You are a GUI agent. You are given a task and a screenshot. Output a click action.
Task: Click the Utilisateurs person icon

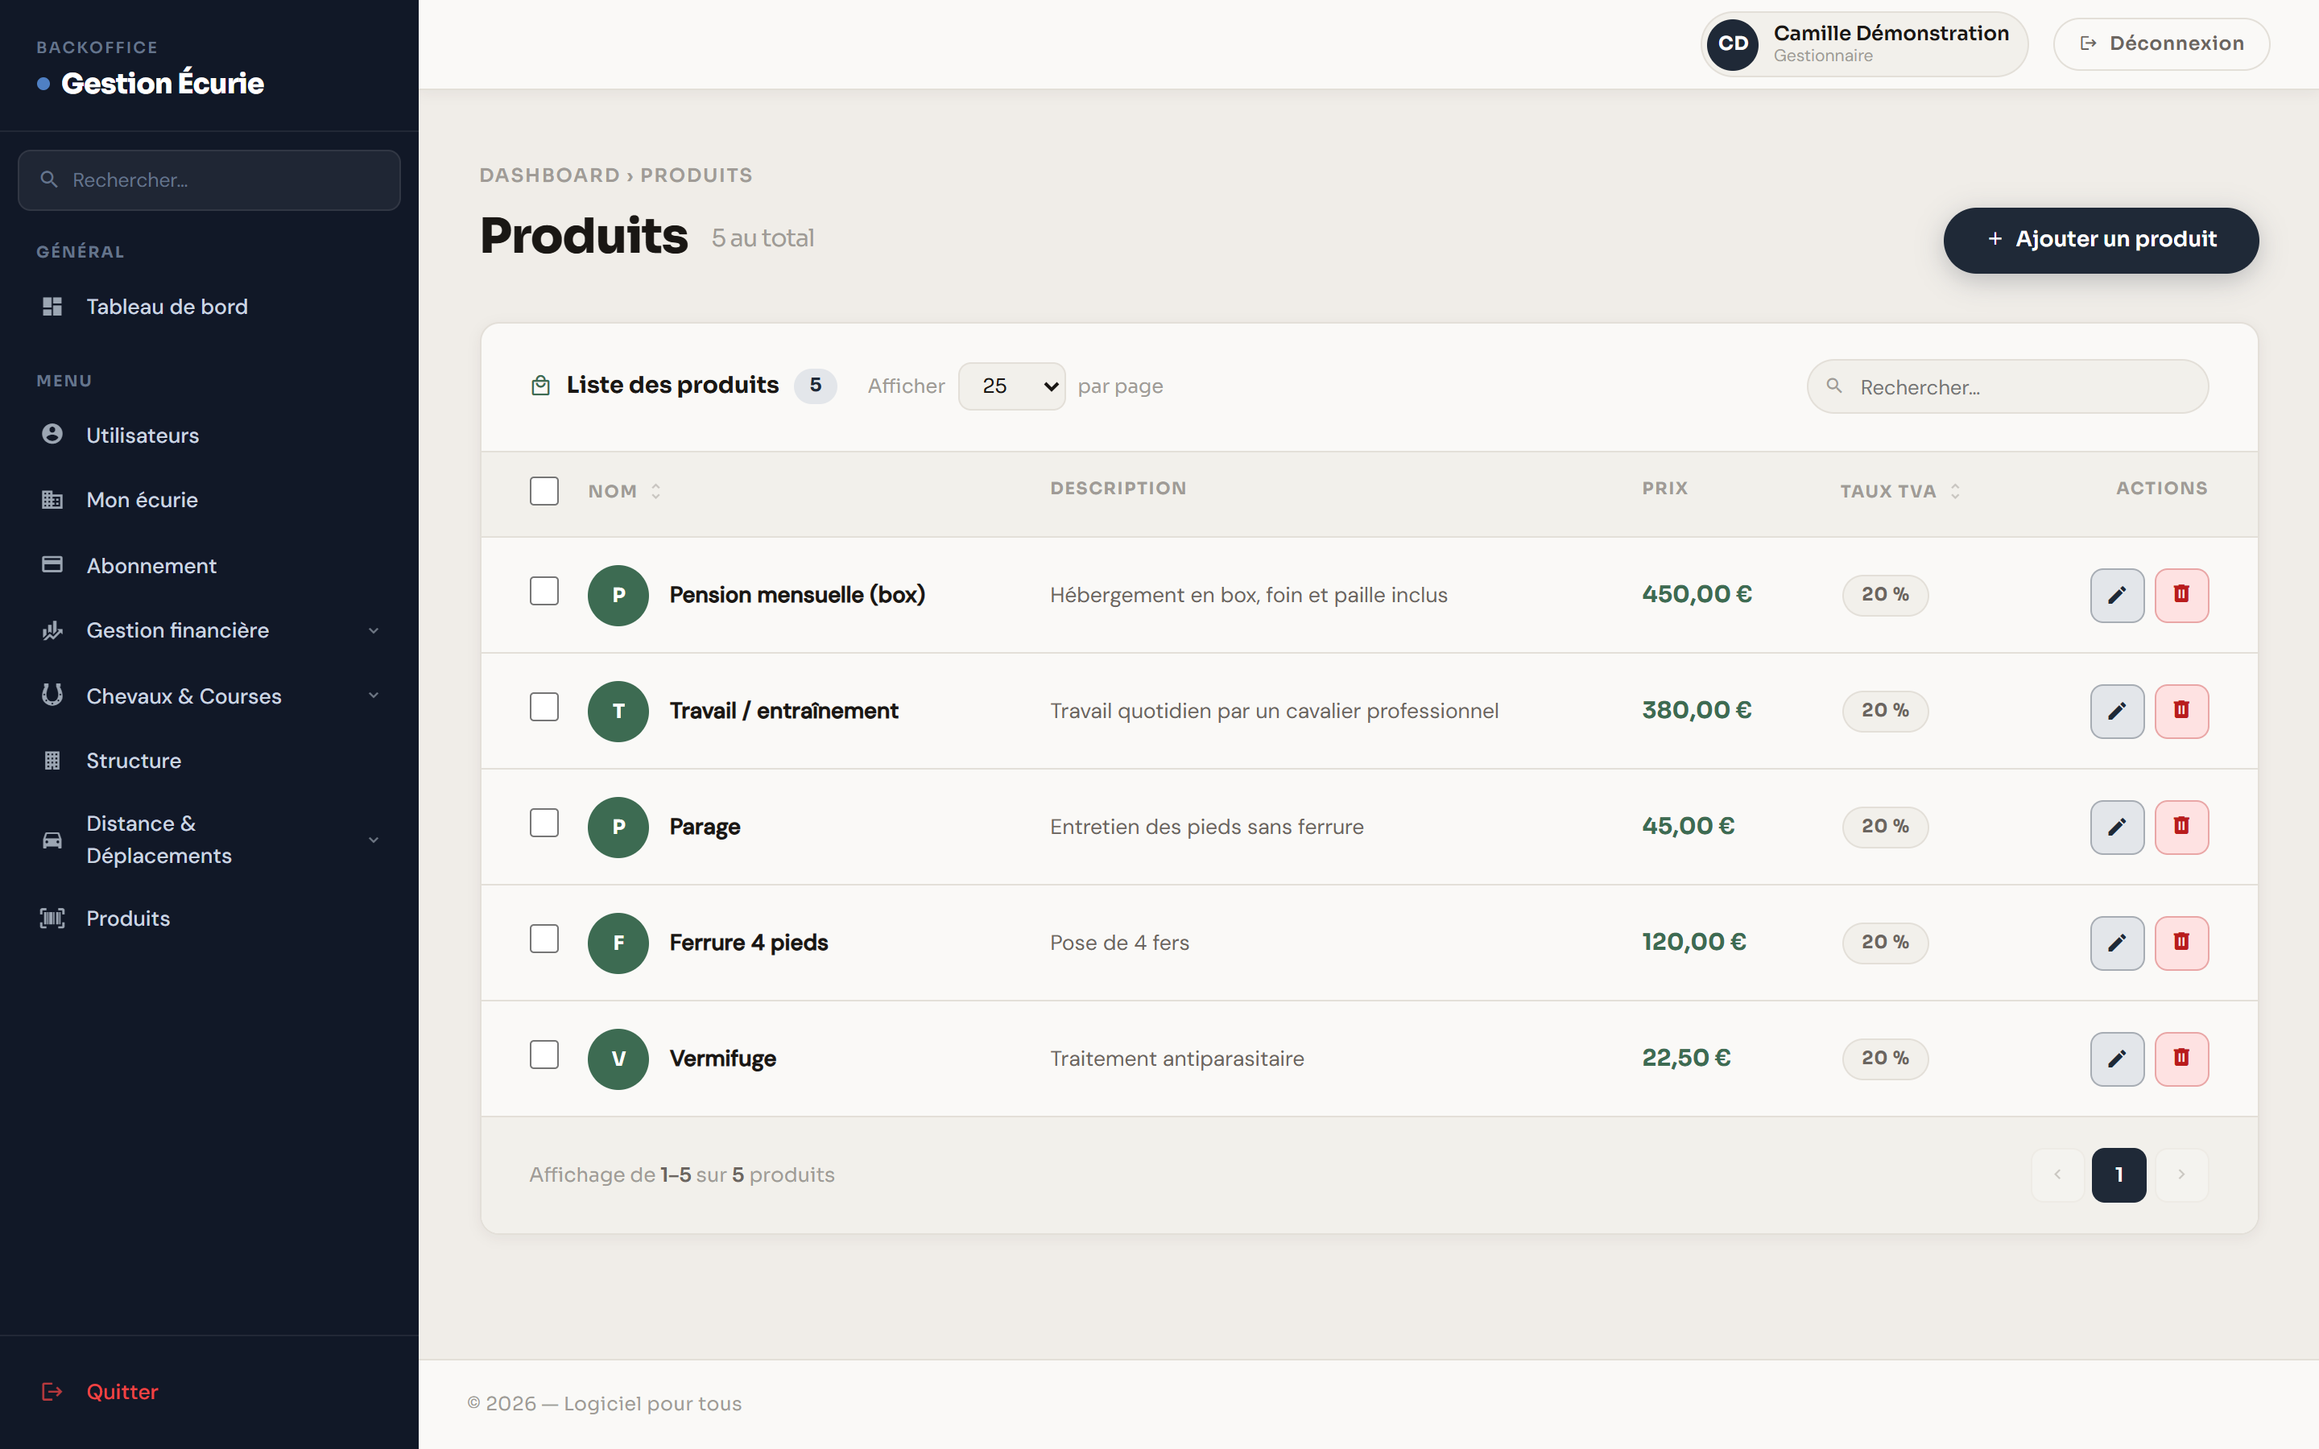52,434
